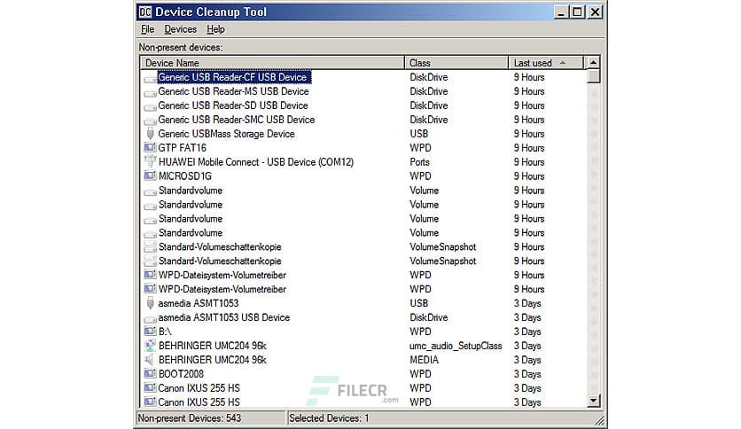Click the vertical scrollbar thumb
The width and height of the screenshot is (741, 429).
pyautogui.click(x=593, y=76)
